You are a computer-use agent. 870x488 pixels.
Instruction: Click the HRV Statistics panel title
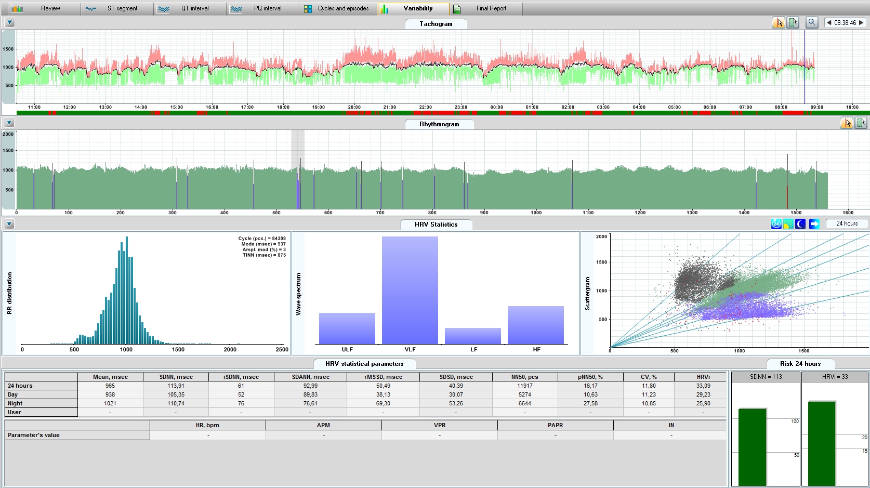tap(436, 225)
